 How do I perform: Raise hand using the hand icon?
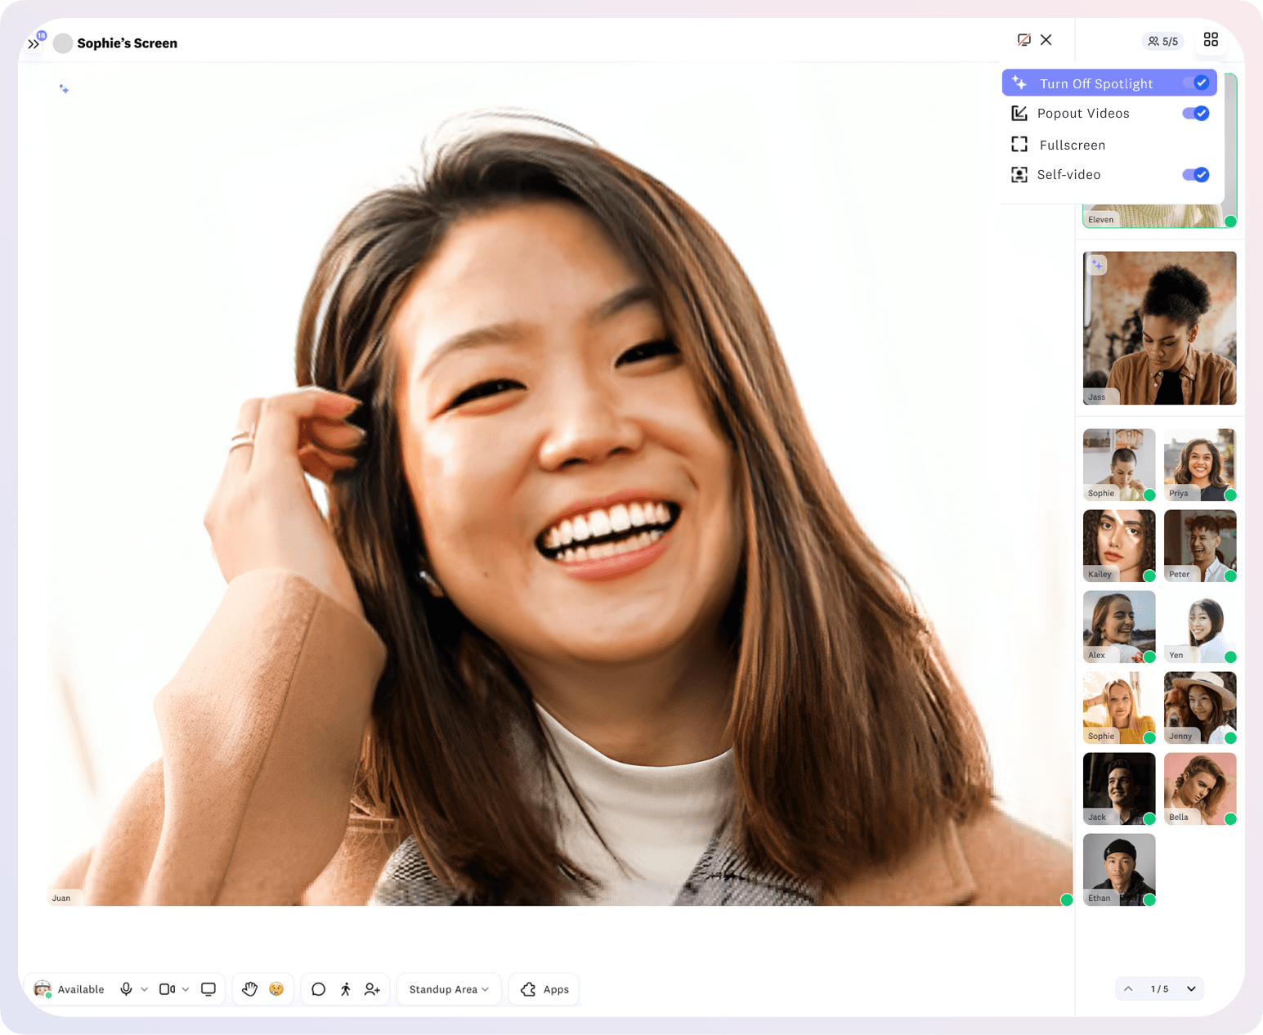coord(249,989)
